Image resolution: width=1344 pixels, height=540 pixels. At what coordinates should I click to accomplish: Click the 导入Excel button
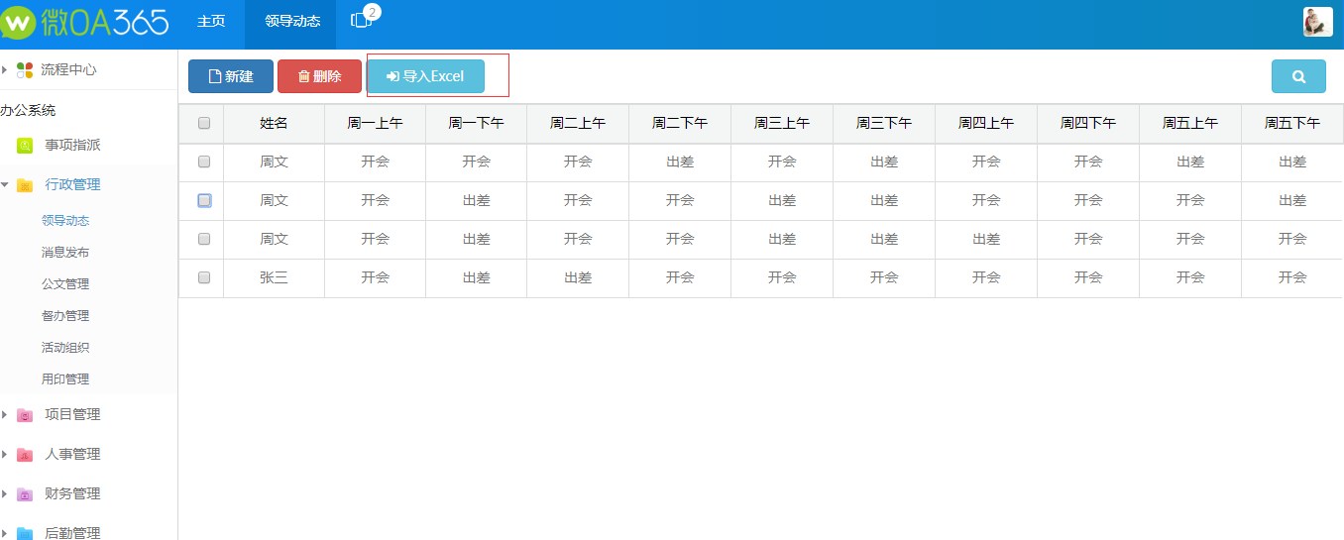425,76
